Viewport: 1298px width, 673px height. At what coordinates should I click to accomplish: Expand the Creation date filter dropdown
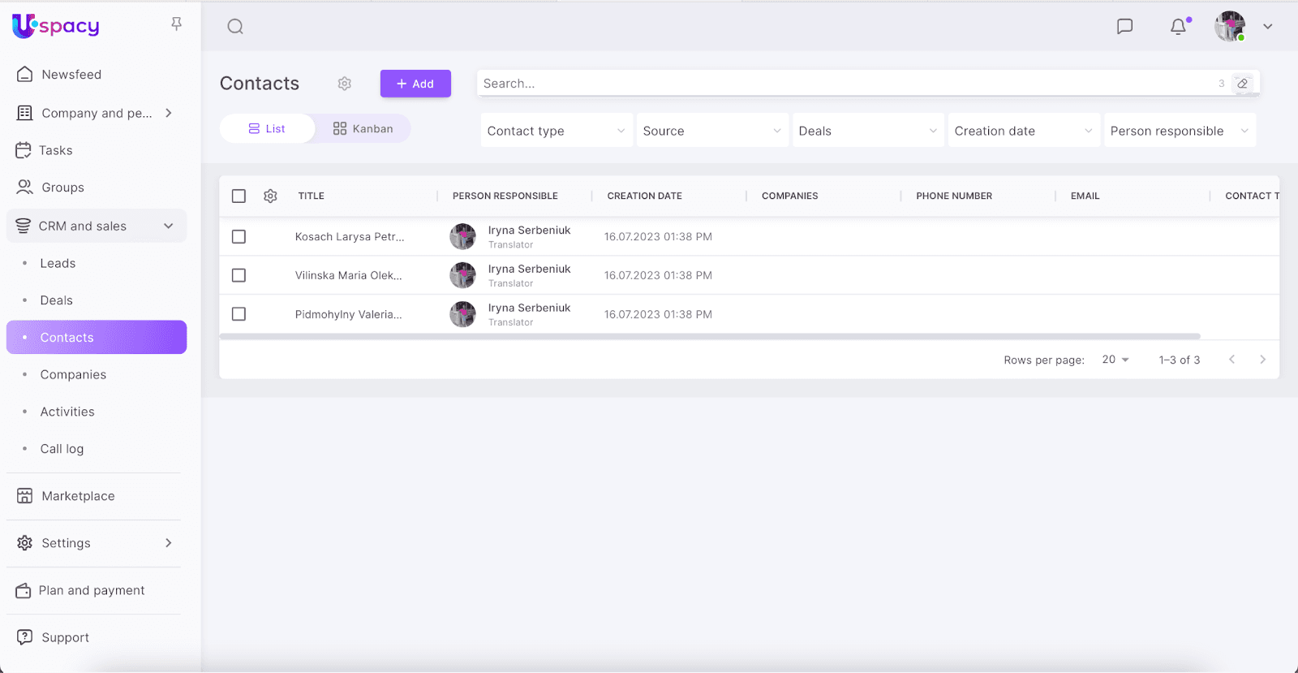click(x=1023, y=131)
